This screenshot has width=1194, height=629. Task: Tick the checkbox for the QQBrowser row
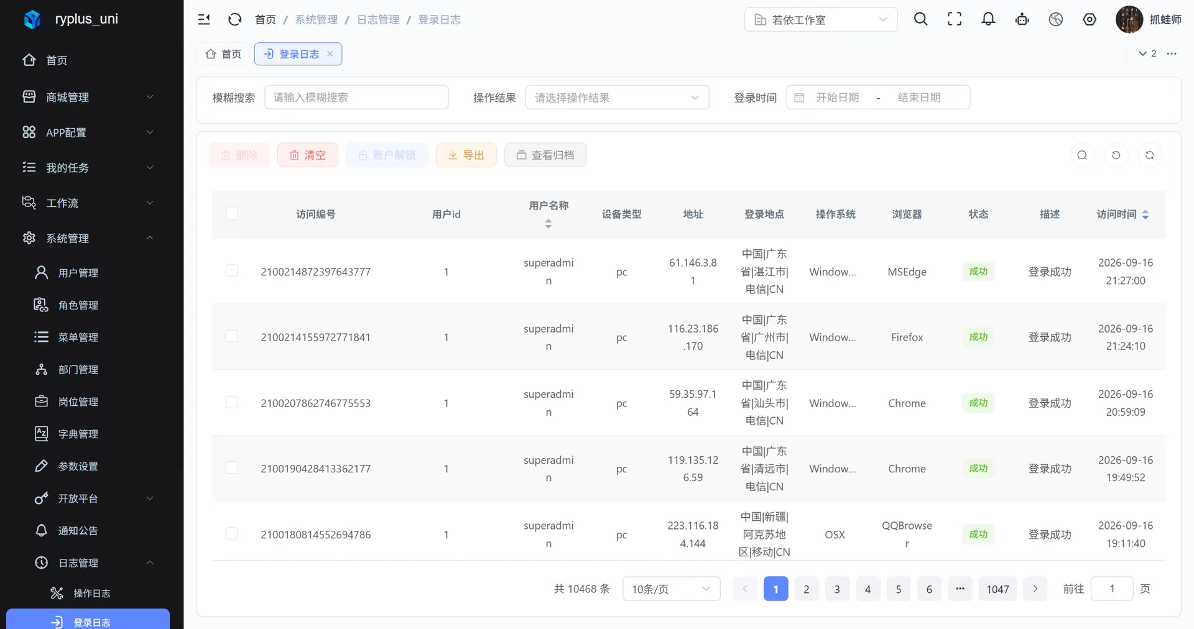pos(231,533)
